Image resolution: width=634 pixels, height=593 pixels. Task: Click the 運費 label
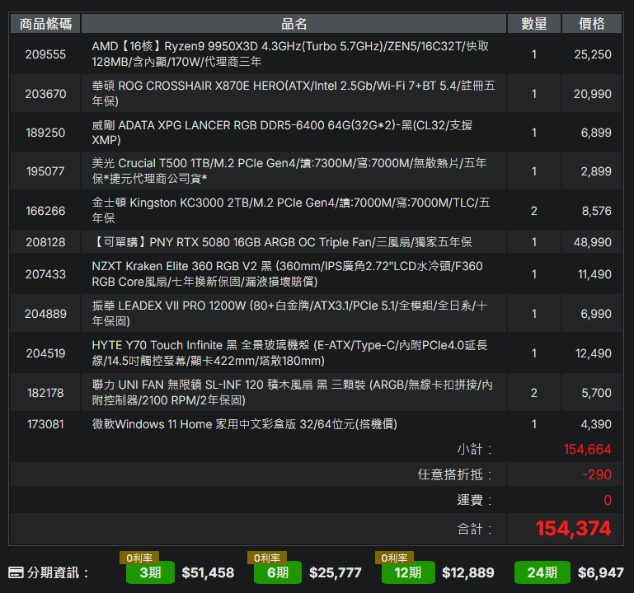(474, 500)
